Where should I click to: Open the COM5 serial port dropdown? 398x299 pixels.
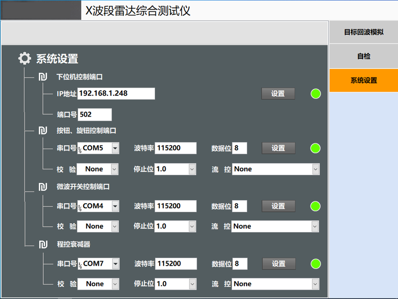point(115,148)
